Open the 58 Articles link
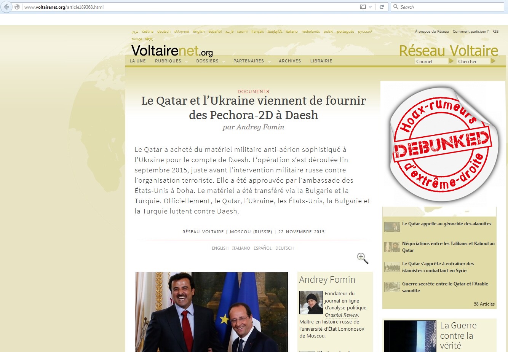The width and height of the screenshot is (508, 352). [x=484, y=304]
